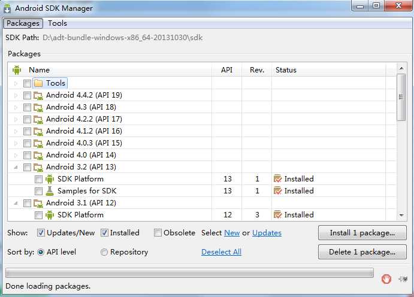The image size is (414, 297).
Task: Check the Android 3.2 (API 13) checkbox
Action: [27, 167]
